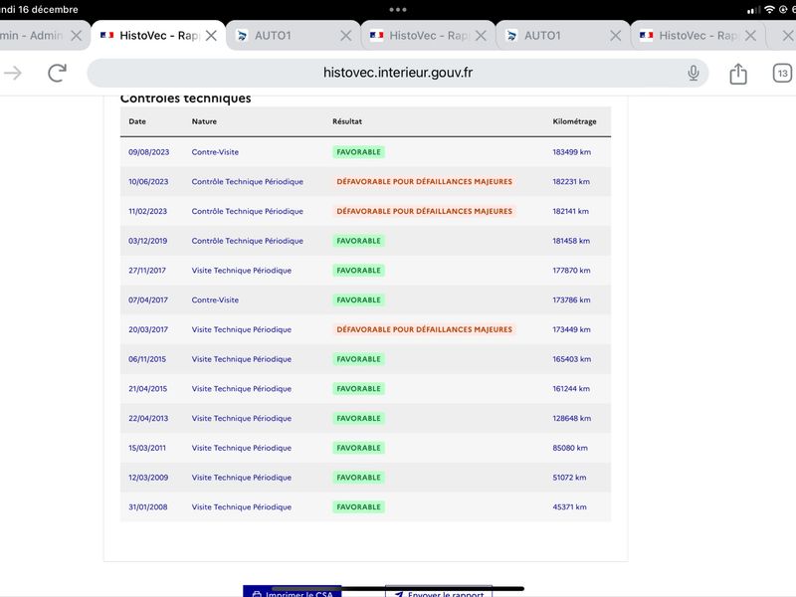
Task: Select the date 10/06/2023
Action: tap(148, 181)
